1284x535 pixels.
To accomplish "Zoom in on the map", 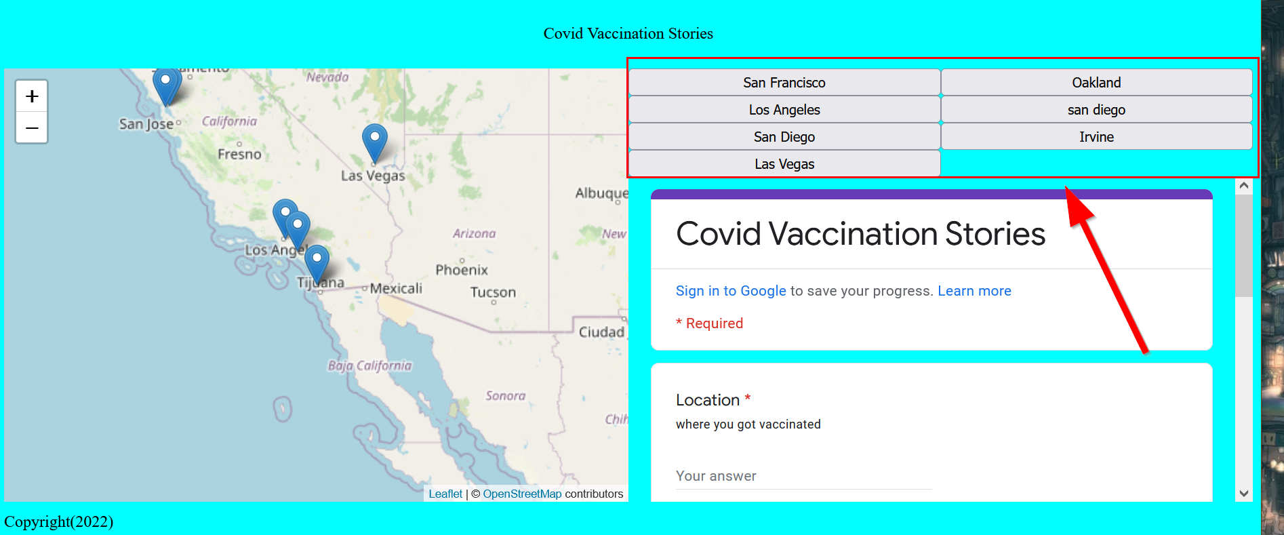I will (x=32, y=96).
